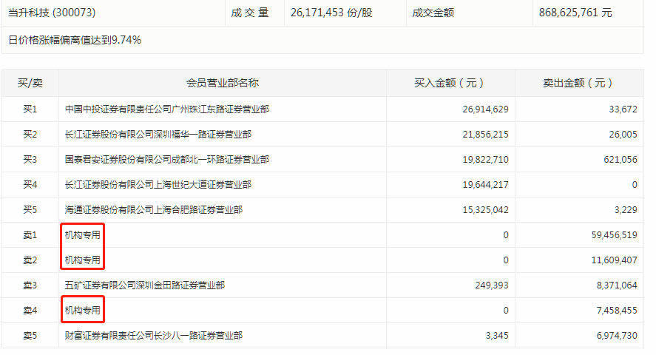The image size is (656, 355).
Task: Click the 26,914,629 buy amount cell
Action: (480, 109)
